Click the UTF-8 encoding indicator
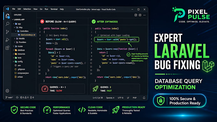Screen dimensions: 217x122 (121, 98)
